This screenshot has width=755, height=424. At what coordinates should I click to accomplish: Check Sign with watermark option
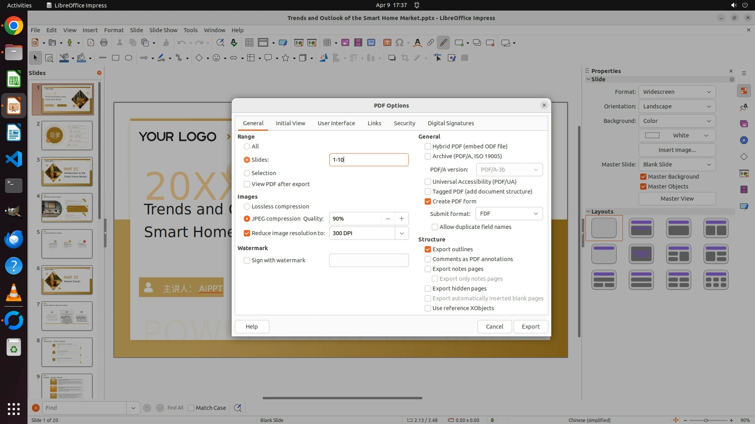tap(247, 260)
